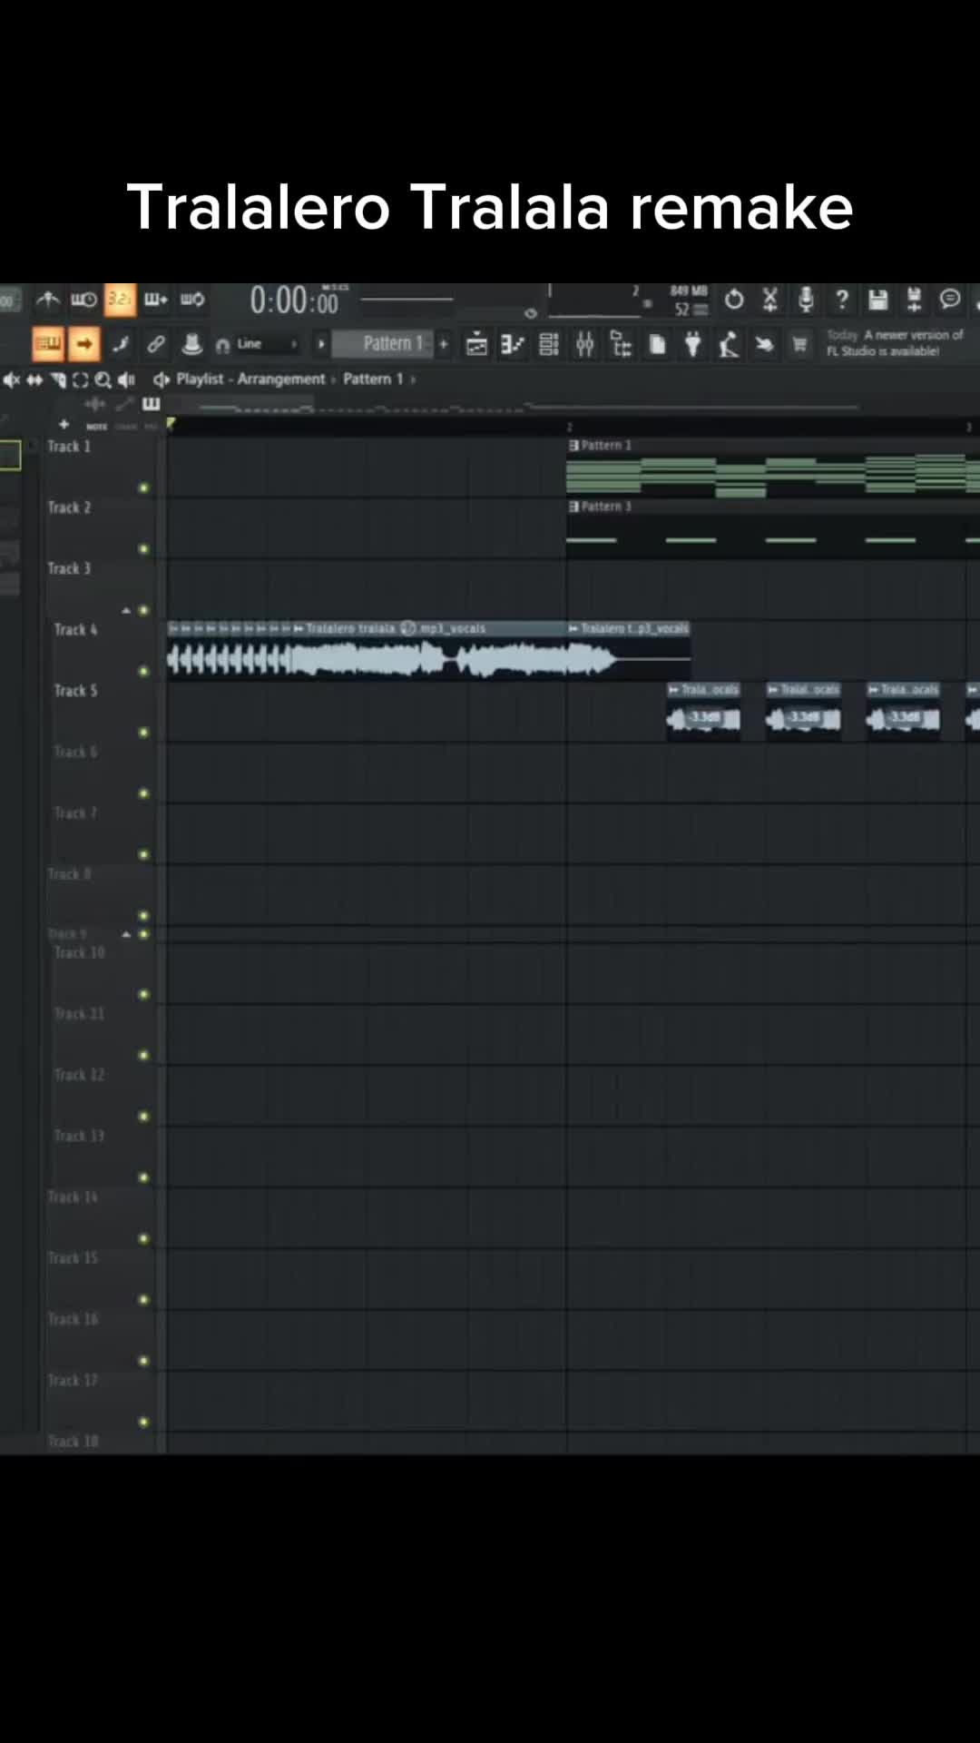Select the NOTE tab above tracks

[96, 426]
